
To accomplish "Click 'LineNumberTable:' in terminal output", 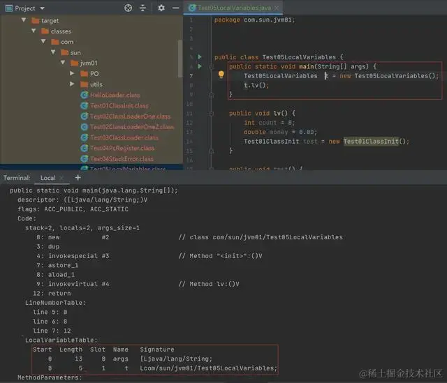I will pos(55,303).
